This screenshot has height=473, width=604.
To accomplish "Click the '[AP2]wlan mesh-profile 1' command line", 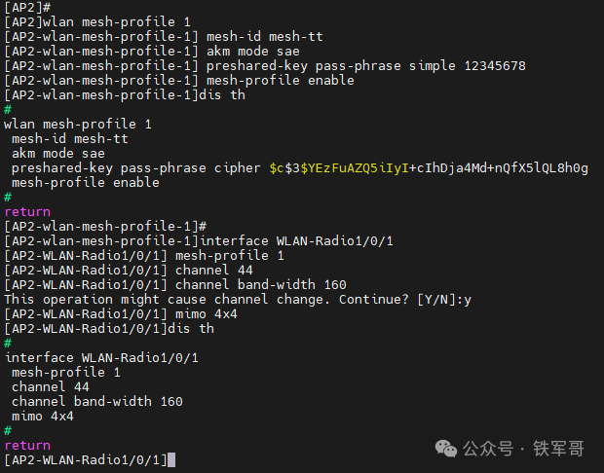I will click(97, 21).
